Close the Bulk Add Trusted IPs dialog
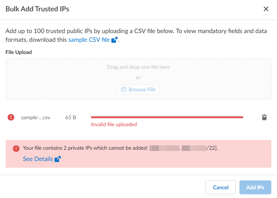 pos(266,9)
